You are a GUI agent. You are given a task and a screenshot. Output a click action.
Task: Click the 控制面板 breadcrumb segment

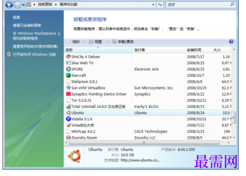tap(45, 5)
